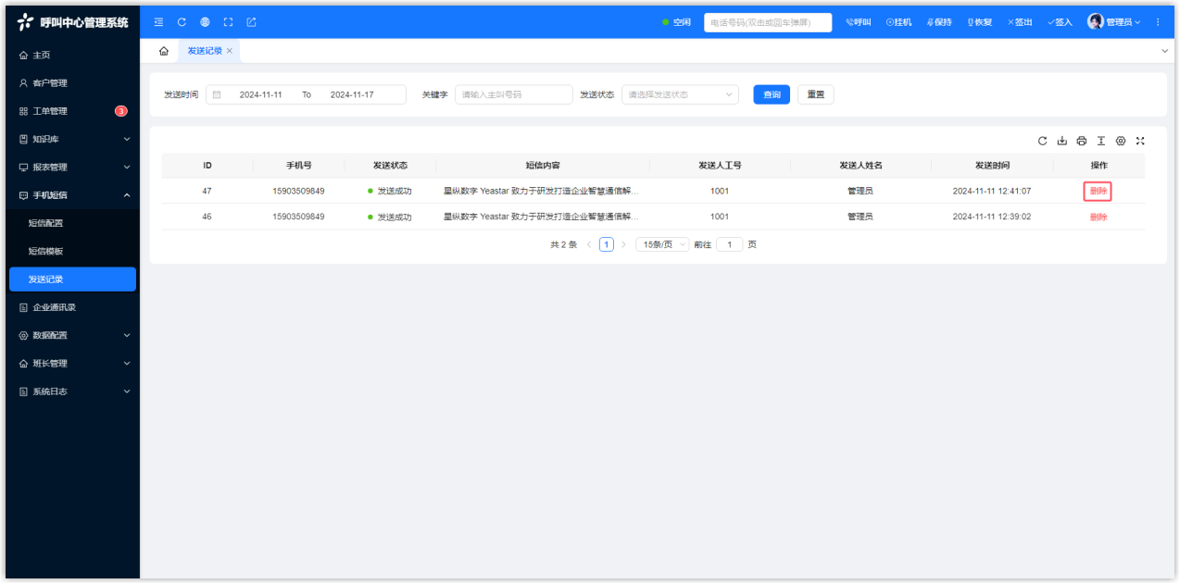
Task: Click the blue 查询 button
Action: [x=771, y=94]
